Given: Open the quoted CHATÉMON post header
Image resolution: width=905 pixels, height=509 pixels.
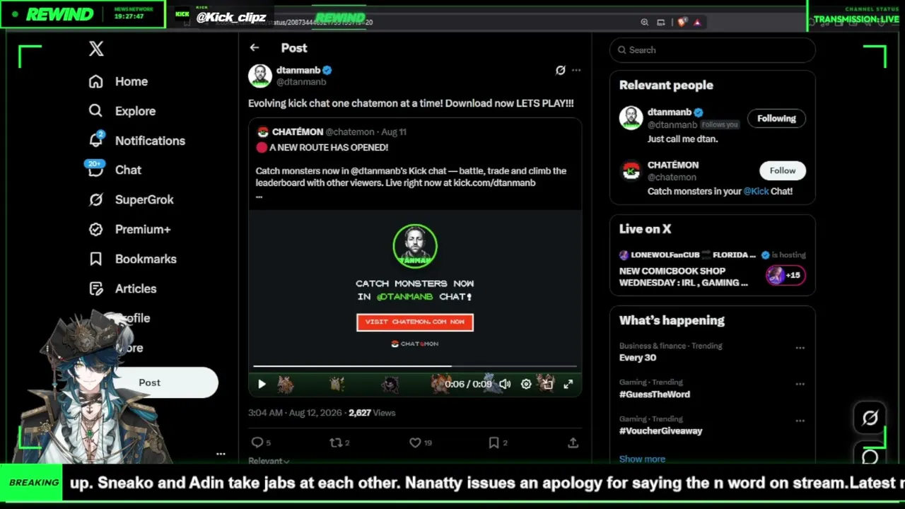Looking at the screenshot, I should tap(331, 132).
